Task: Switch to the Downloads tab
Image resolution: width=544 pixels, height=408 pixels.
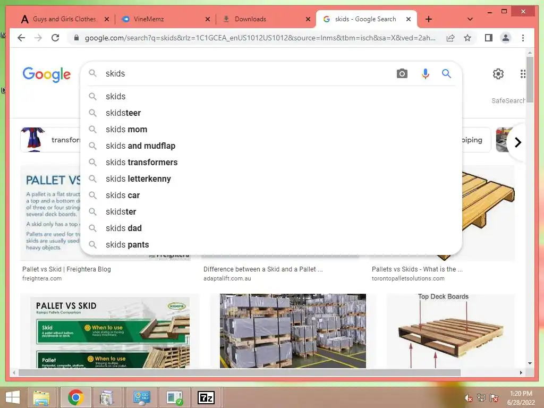Action: coord(250,19)
